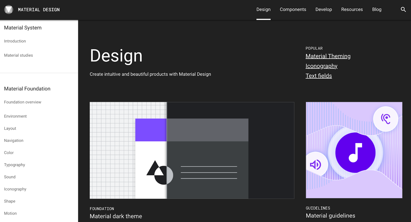Open the Layout sidebar item
This screenshot has height=222, width=411.
pos(10,128)
